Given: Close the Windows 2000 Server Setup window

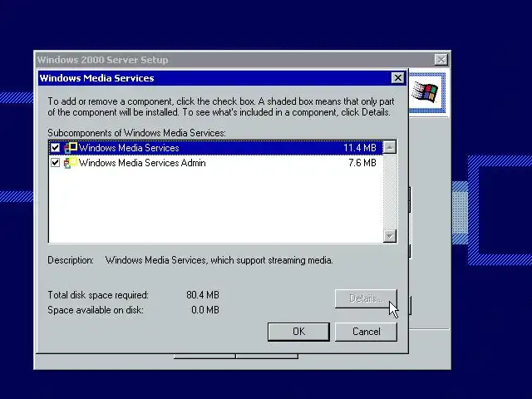Looking at the screenshot, I should [441, 60].
